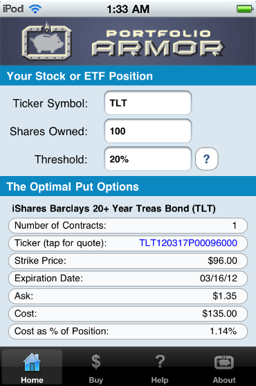The width and height of the screenshot is (256, 386).
Task: Tap the Strike Price row showing $96.00
Action: tap(128, 261)
